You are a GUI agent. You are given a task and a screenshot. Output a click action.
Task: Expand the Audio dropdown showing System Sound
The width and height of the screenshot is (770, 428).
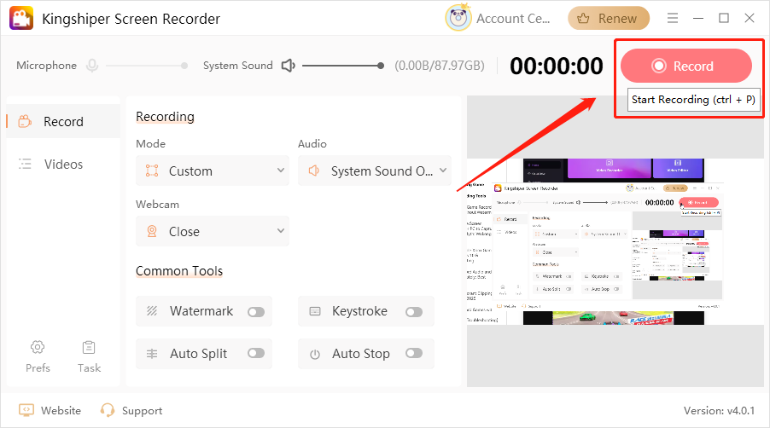[x=374, y=171]
